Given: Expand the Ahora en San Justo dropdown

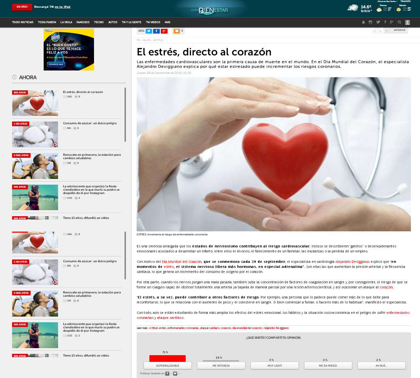Looking at the screenshot, I should 387,1.
